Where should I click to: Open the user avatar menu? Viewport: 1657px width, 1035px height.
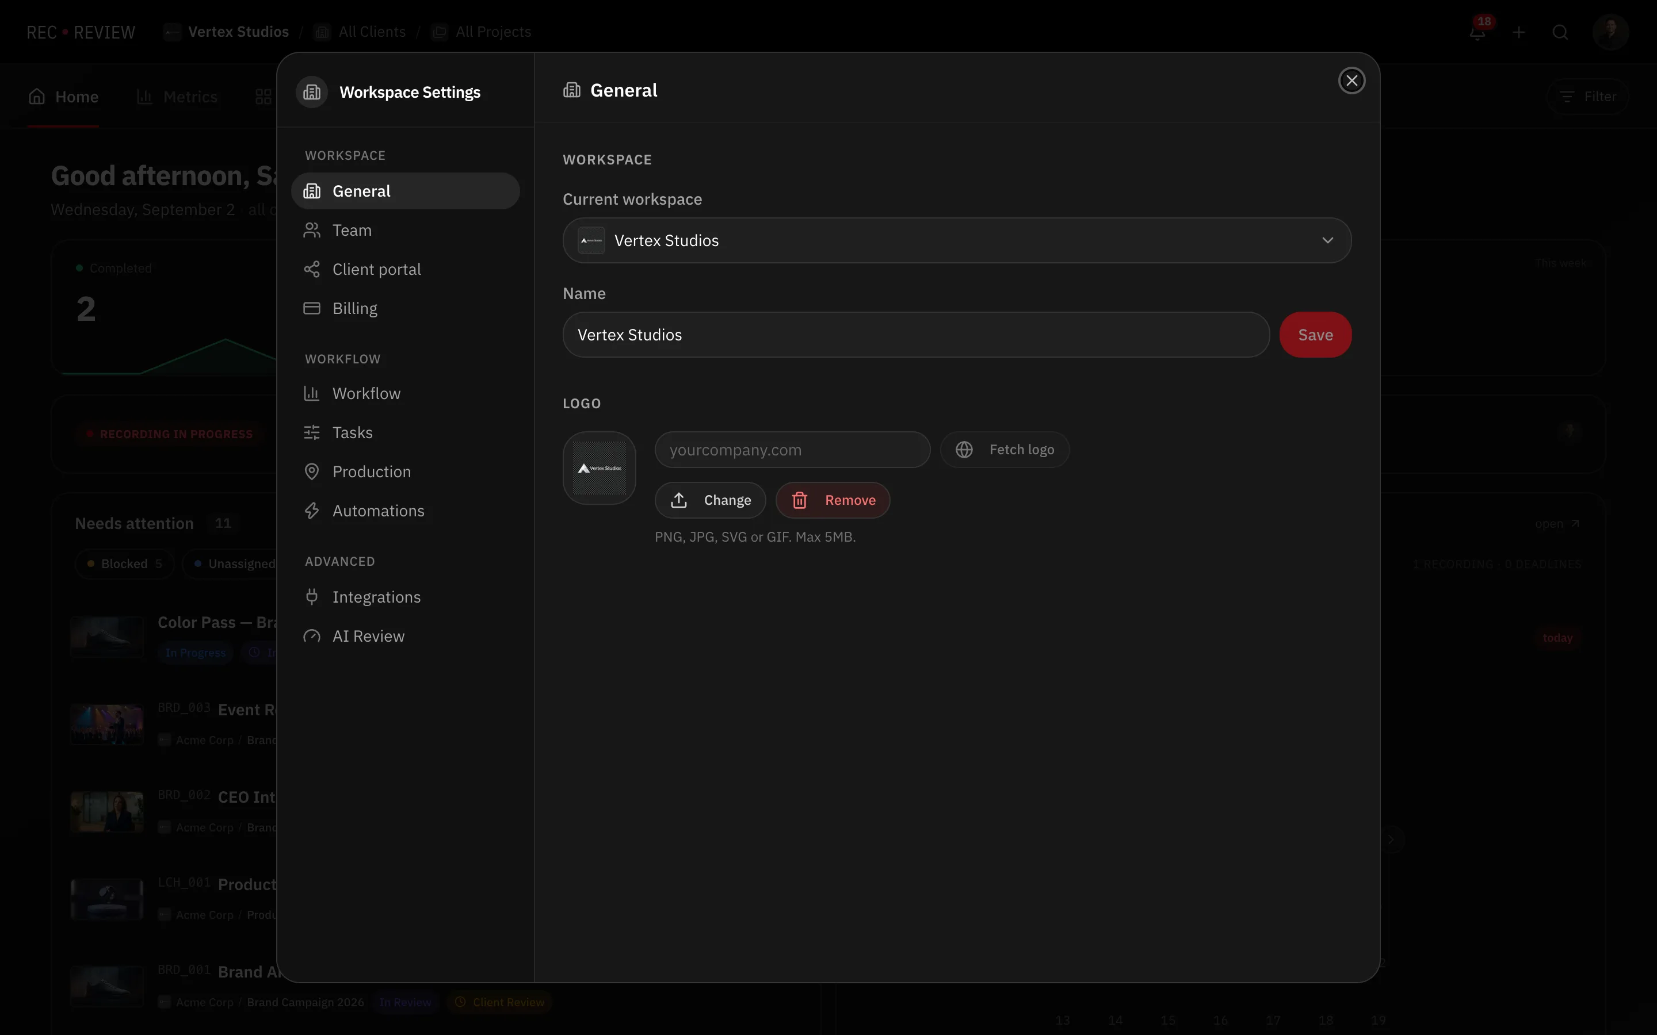pos(1610,32)
